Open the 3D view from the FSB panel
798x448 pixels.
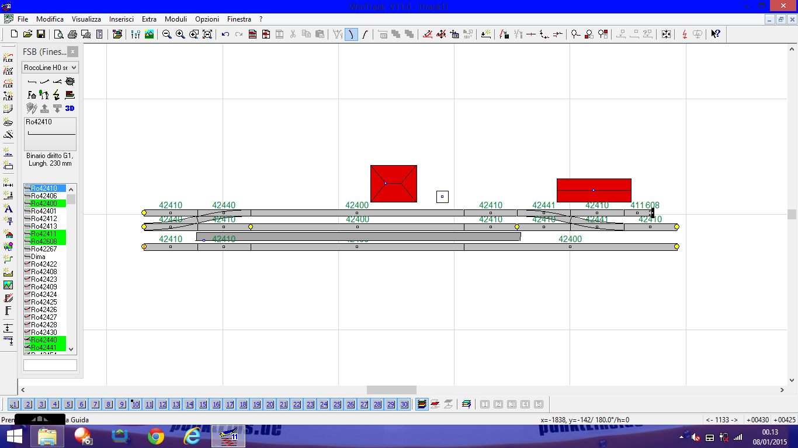(x=71, y=108)
